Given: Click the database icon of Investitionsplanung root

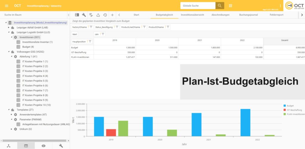Looking at the screenshot, I should (10, 23).
